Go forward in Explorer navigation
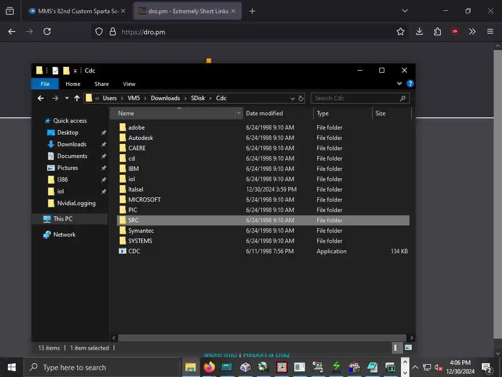Viewport: 502px width, 377px height. (x=55, y=98)
